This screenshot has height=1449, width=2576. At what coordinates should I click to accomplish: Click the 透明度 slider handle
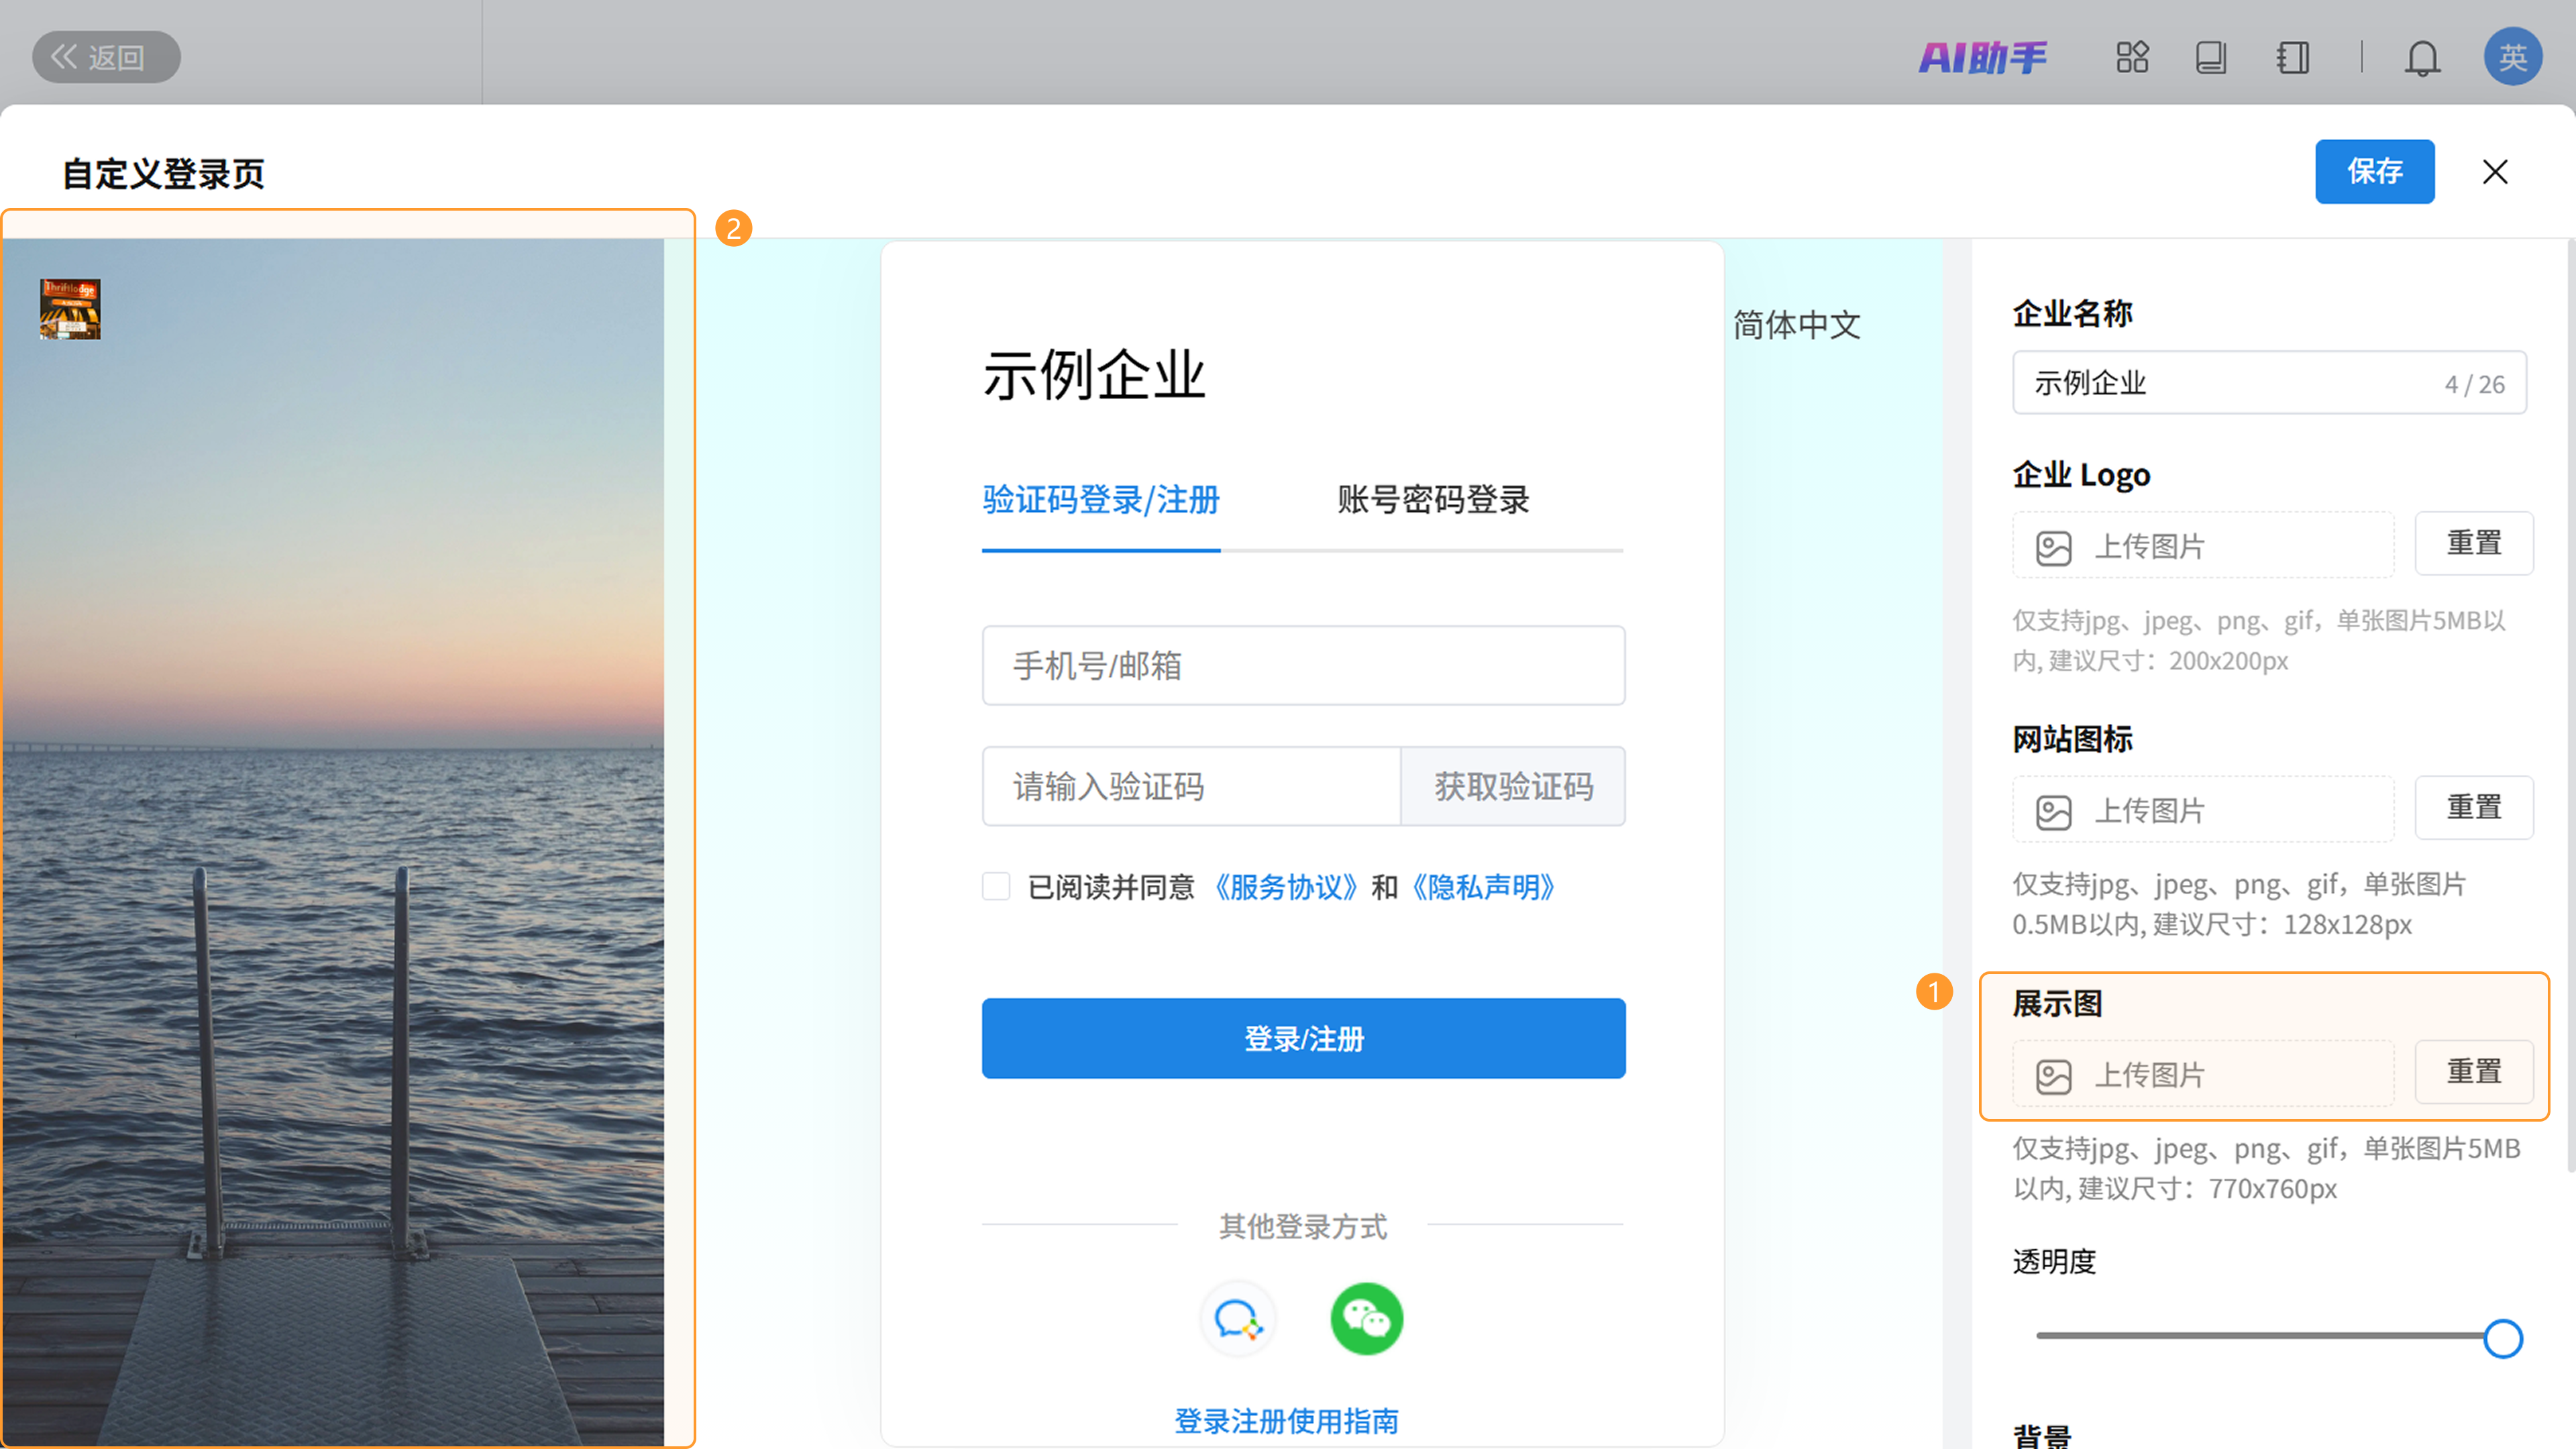click(x=2503, y=1338)
